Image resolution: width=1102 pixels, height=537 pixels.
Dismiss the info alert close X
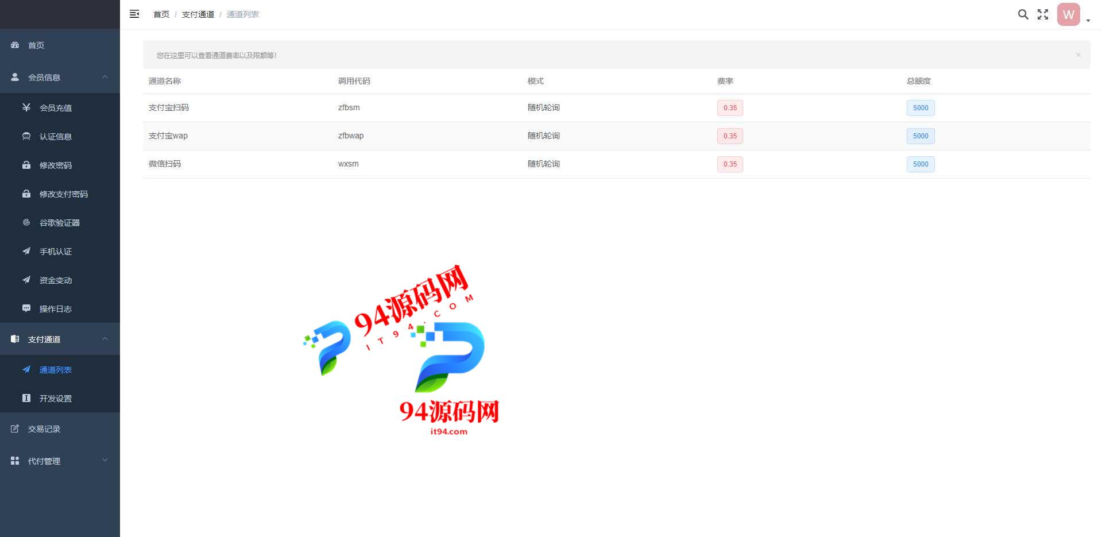click(1078, 55)
